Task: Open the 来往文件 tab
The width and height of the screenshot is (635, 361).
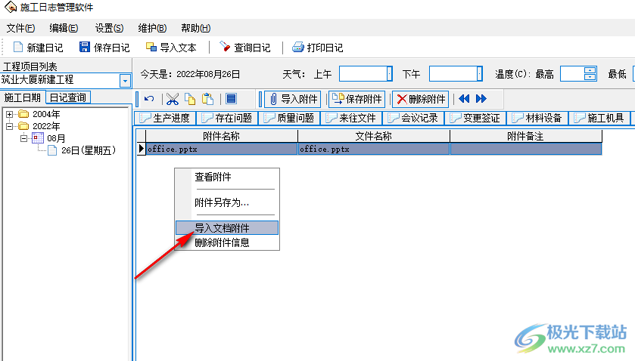Action: tap(351, 118)
